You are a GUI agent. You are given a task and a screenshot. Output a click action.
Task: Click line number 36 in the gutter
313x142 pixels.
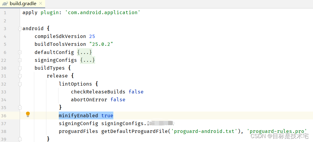[5, 115]
